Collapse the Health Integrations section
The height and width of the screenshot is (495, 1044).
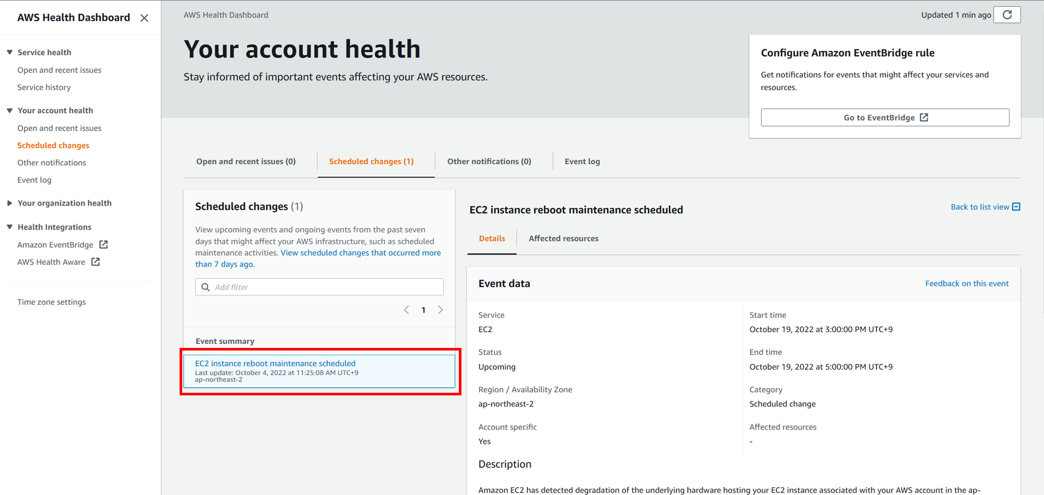coord(9,227)
